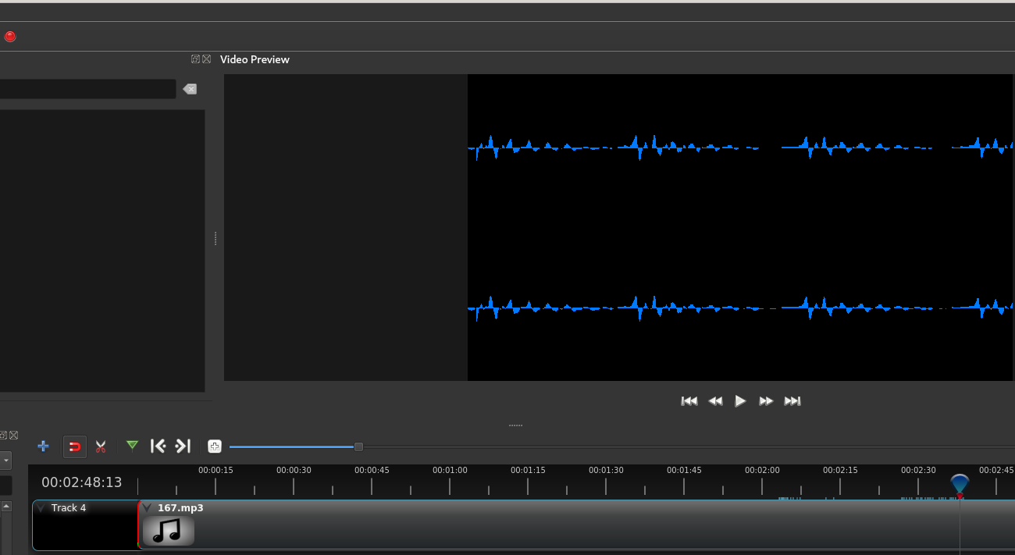The width and height of the screenshot is (1015, 555).
Task: Rewind playback in the preview
Action: coord(714,400)
